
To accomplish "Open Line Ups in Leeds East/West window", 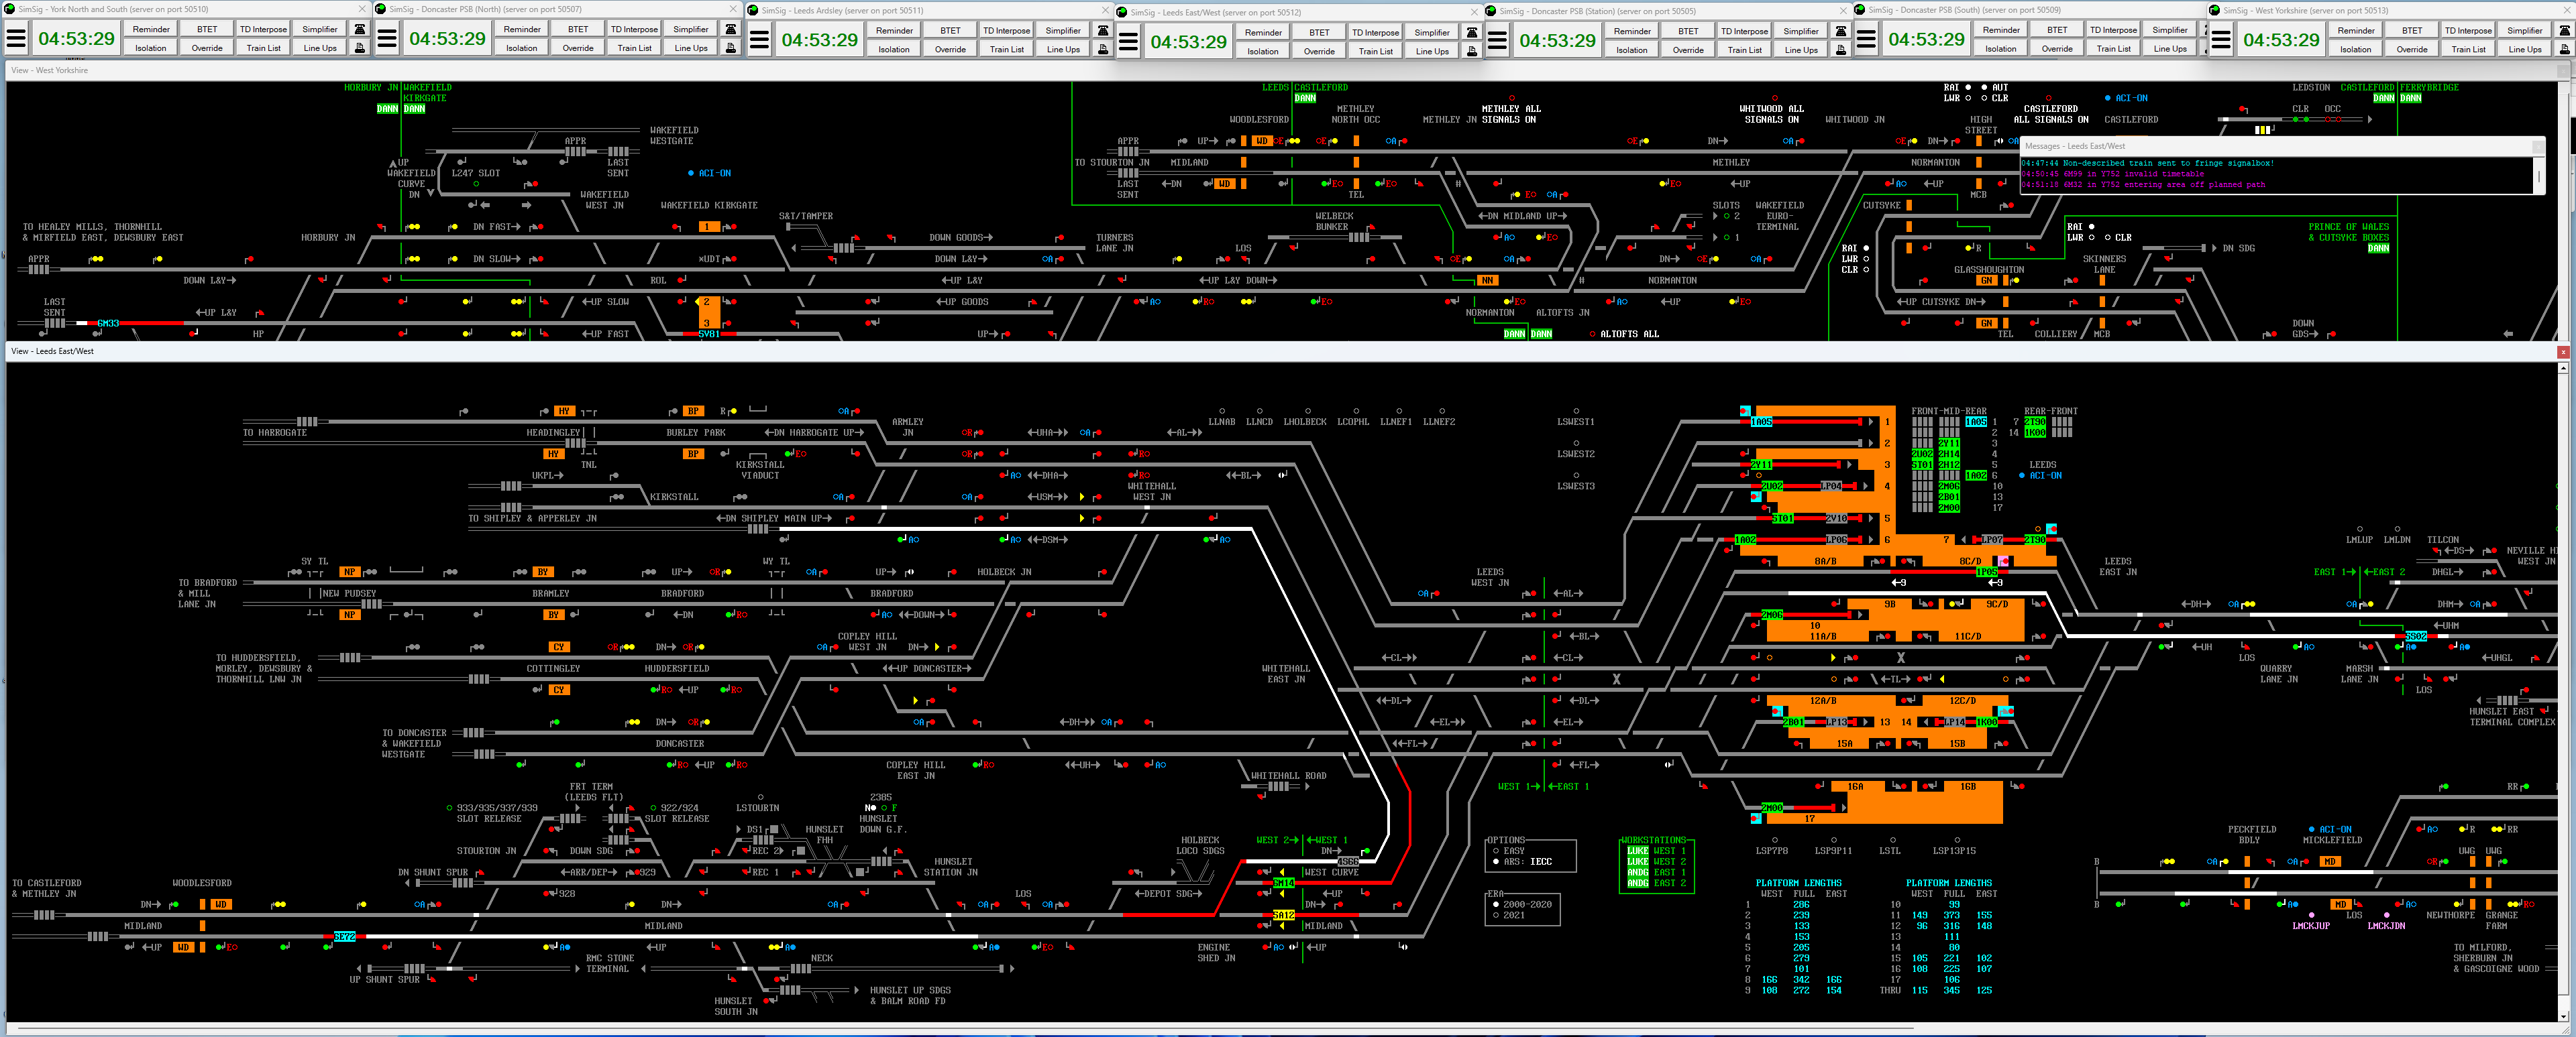I will 1432,51.
